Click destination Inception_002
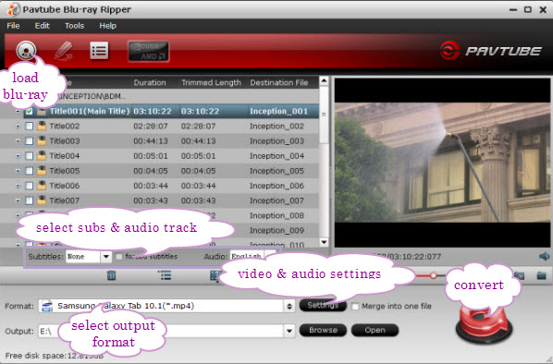The image size is (553, 364). pos(276,127)
